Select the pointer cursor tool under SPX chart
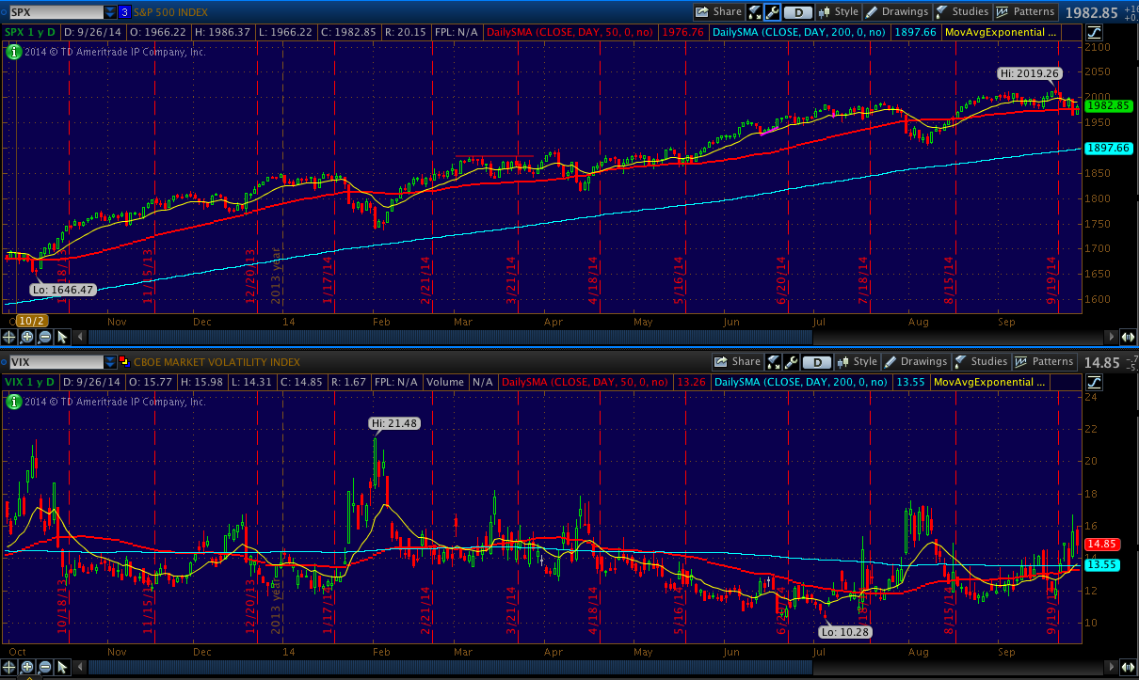Viewport: 1139px width, 680px height. pos(62,337)
